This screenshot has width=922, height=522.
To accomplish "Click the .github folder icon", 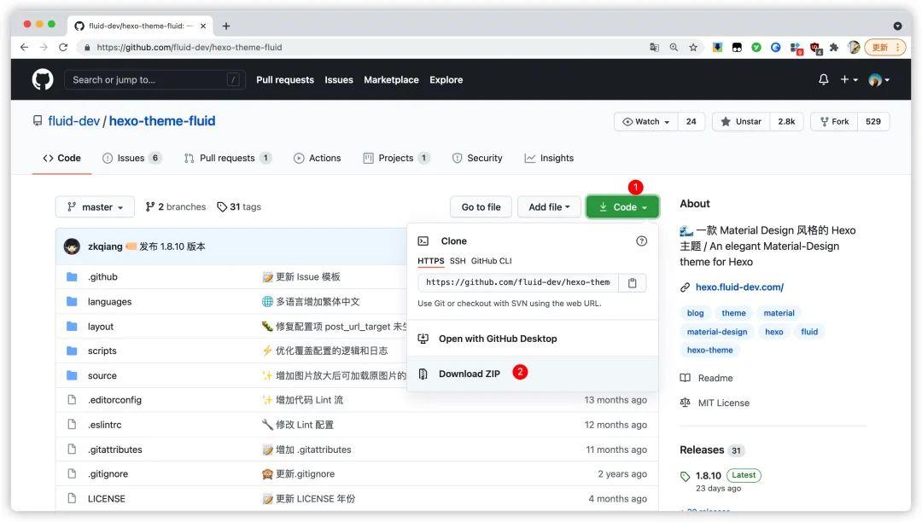I will pos(72,276).
